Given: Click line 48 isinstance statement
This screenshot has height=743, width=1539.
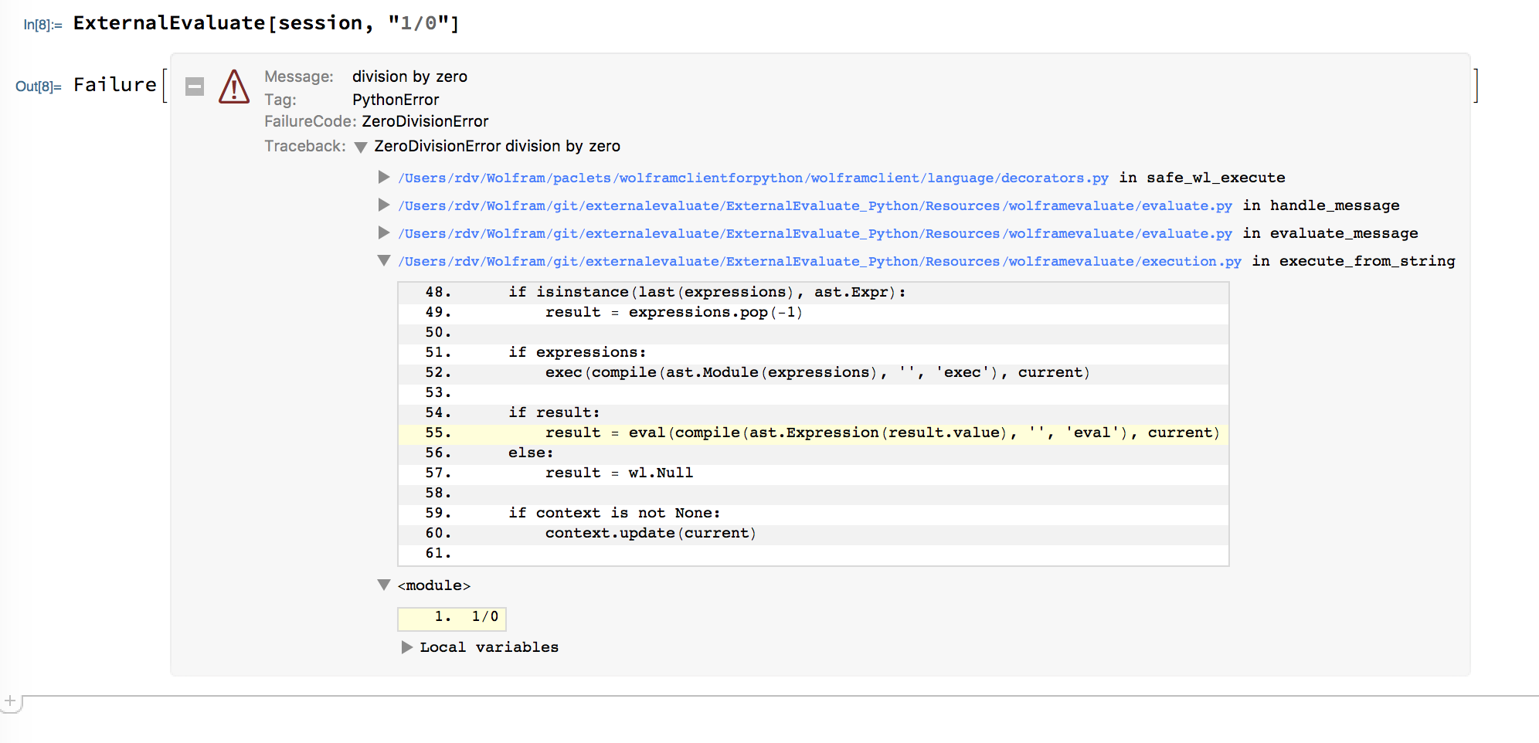Looking at the screenshot, I should tap(707, 292).
